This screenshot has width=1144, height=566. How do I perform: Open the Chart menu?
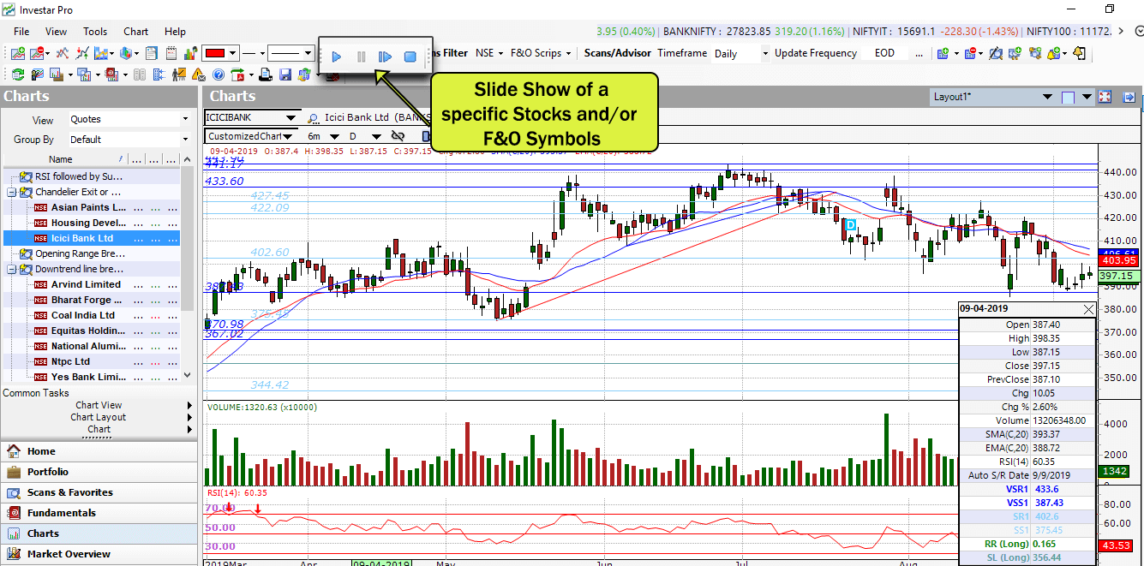(x=135, y=32)
